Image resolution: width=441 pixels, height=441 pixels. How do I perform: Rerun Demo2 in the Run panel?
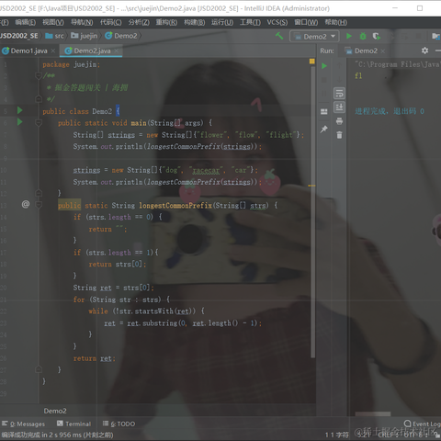tap(324, 66)
